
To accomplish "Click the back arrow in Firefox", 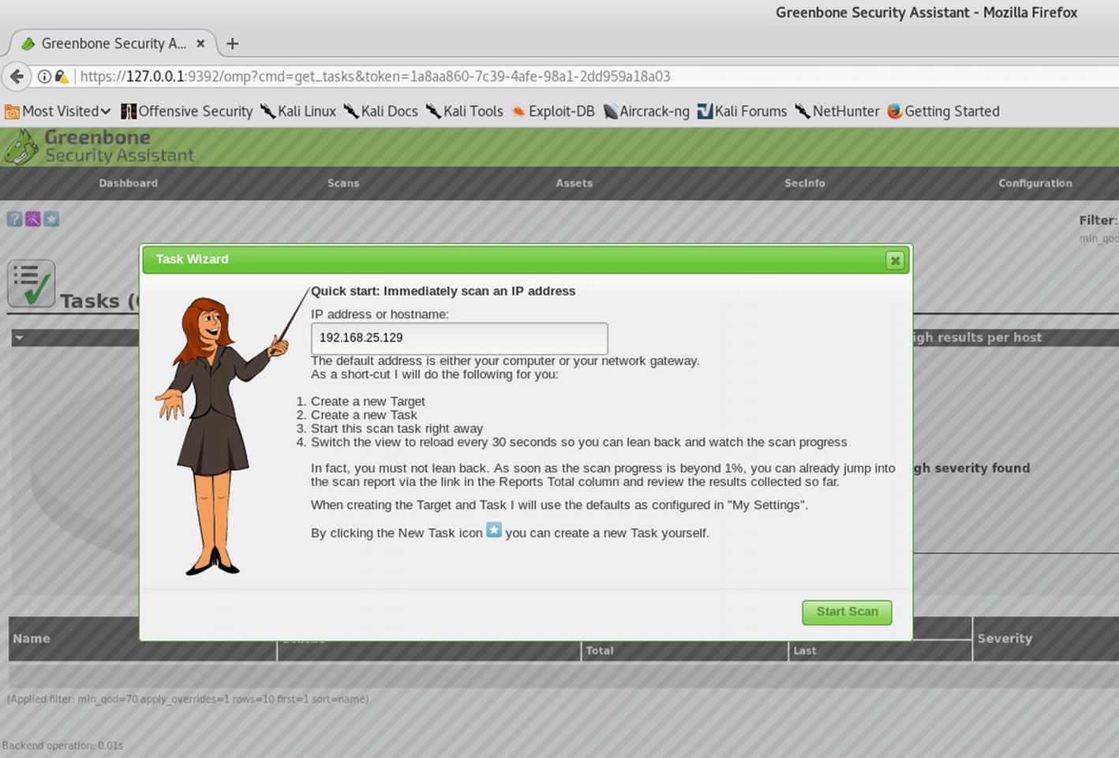I will [17, 77].
